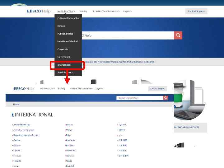Viewport: 224px width, 168px height.
Task: Open the Slovenski language link
Action: click(70, 156)
